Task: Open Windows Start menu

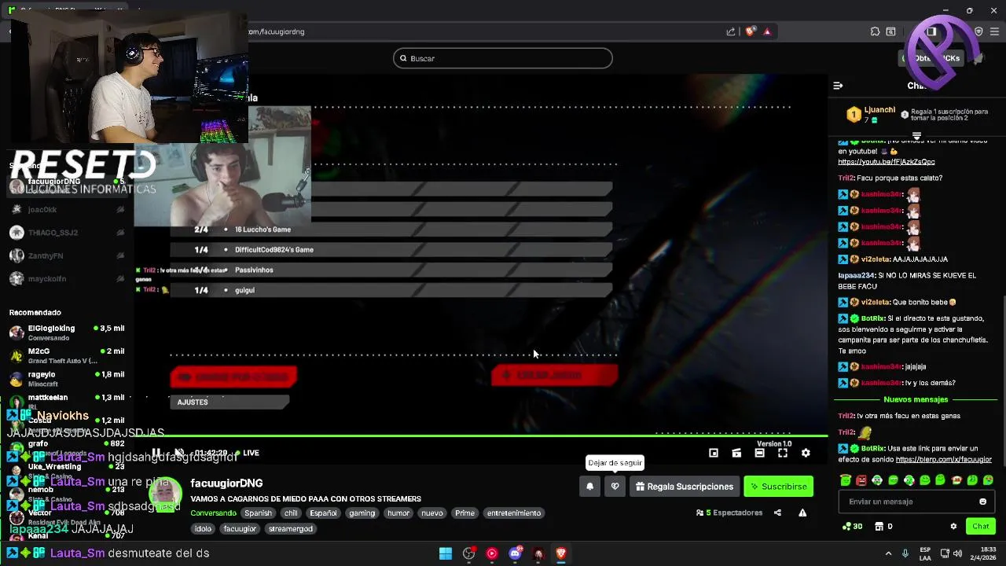Action: [x=446, y=553]
